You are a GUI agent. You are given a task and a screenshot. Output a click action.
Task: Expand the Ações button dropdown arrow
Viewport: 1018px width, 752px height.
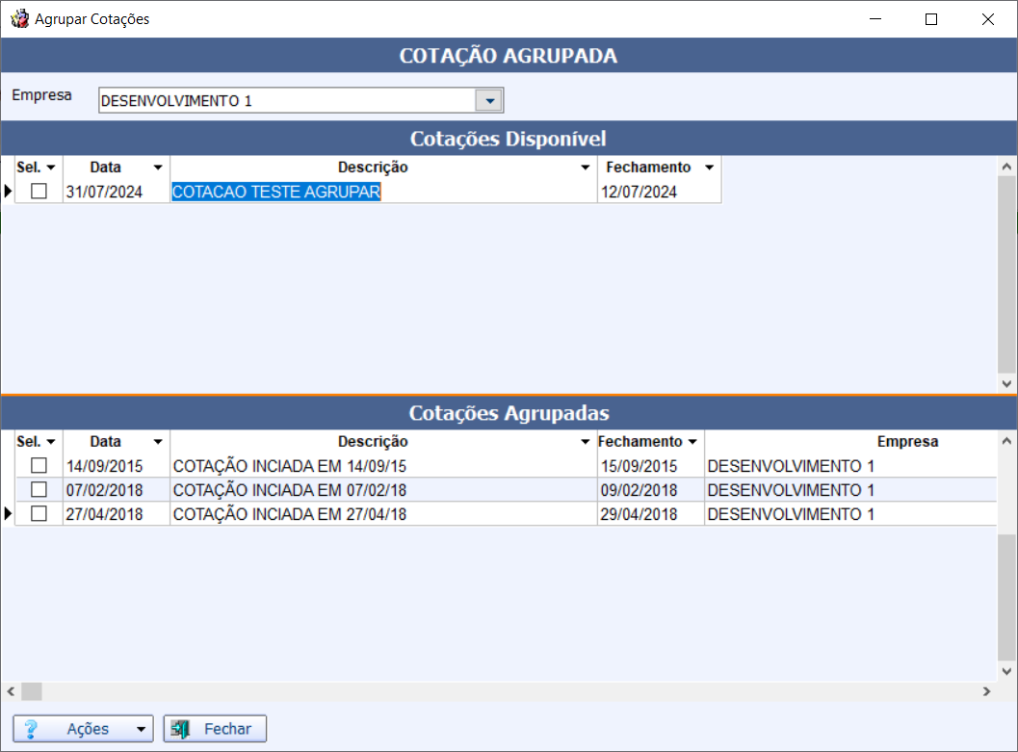142,729
